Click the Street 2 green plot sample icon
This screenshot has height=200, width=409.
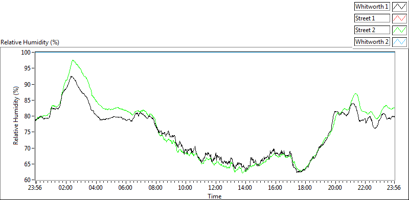point(399,30)
